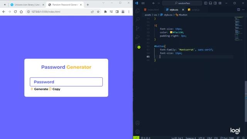The image size is (247, 139).
Task: Reload the browser page
Action: point(15,12)
